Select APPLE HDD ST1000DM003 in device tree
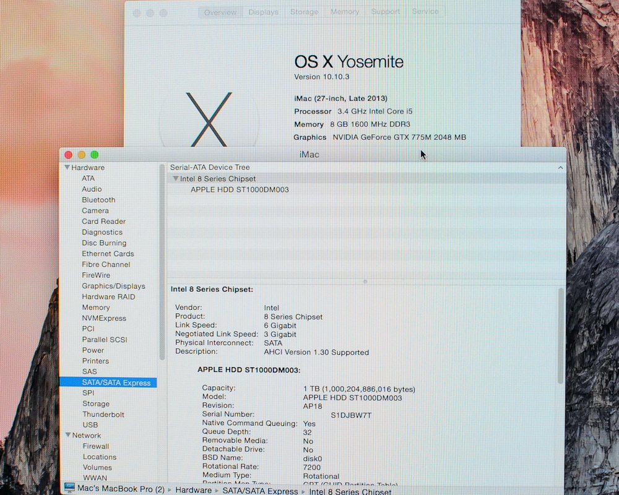619x495 pixels. pyautogui.click(x=240, y=190)
